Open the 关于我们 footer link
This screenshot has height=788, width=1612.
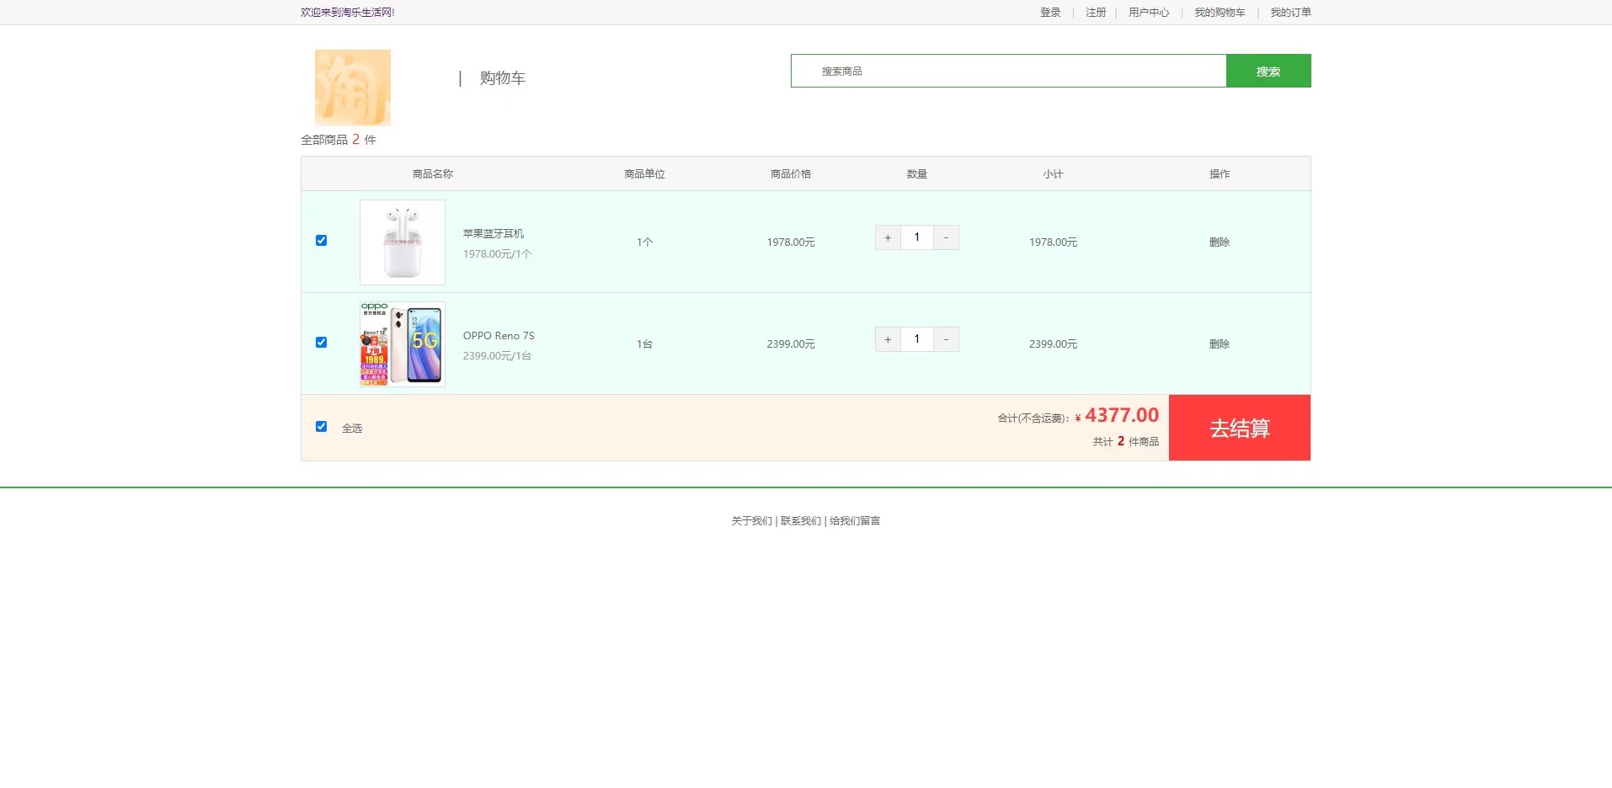coord(751,521)
